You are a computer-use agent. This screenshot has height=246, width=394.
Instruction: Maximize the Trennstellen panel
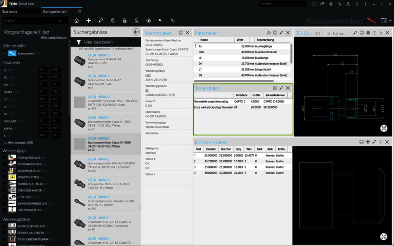(275, 88)
